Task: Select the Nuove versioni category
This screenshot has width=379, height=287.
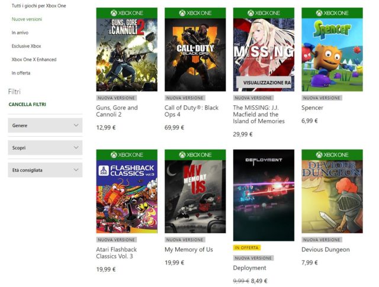Action: pyautogui.click(x=27, y=19)
